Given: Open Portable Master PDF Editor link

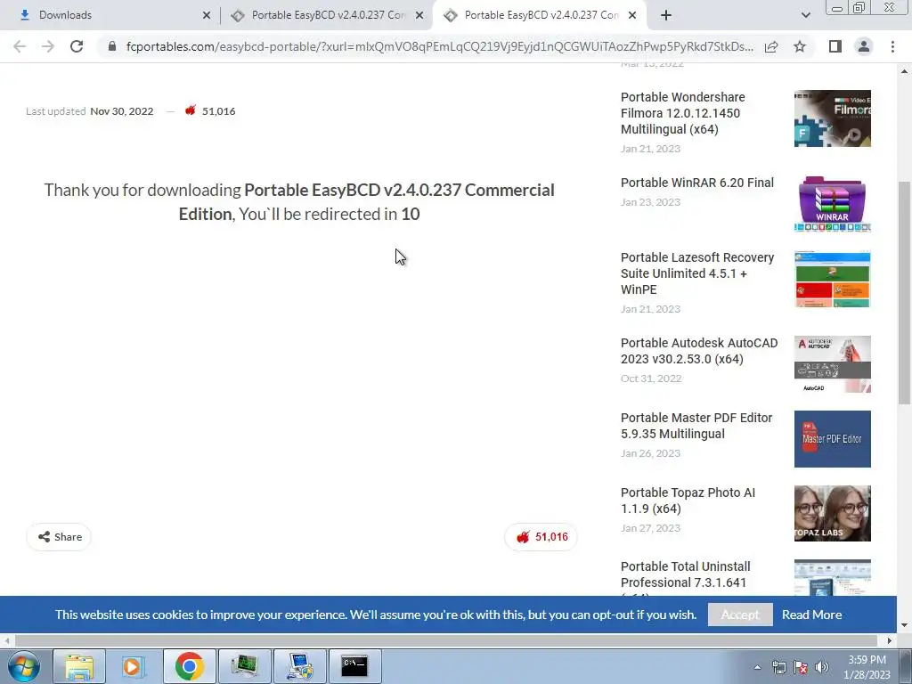Looking at the screenshot, I should point(696,426).
